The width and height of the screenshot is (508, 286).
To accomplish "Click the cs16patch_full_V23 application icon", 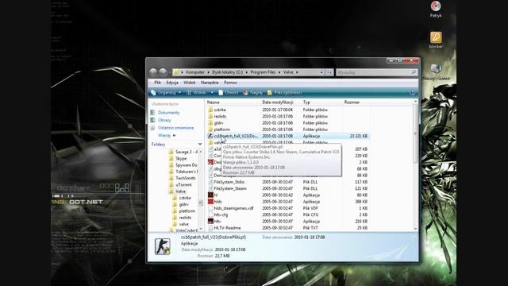I will pyautogui.click(x=210, y=136).
